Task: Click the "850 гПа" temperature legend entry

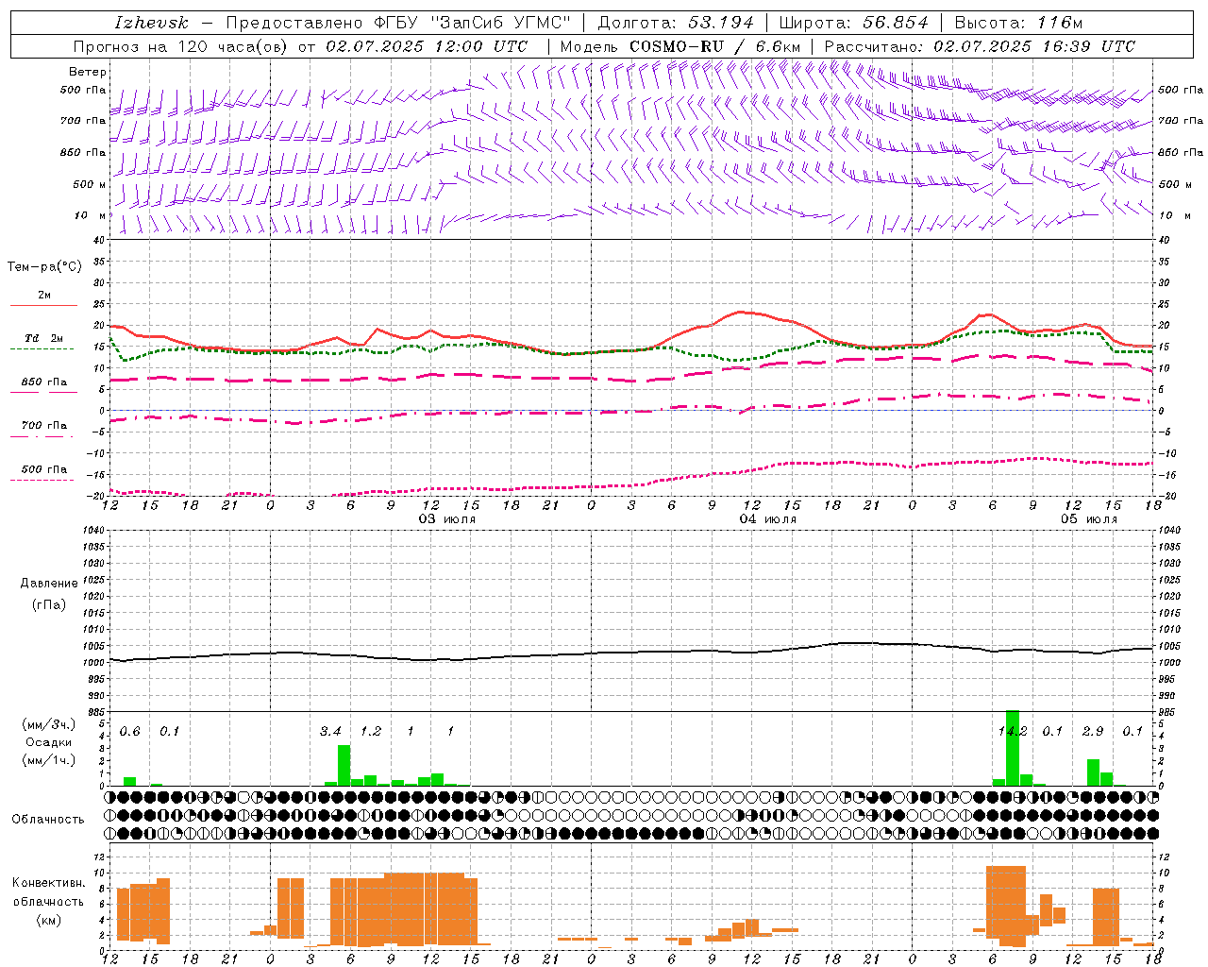Action: (43, 382)
